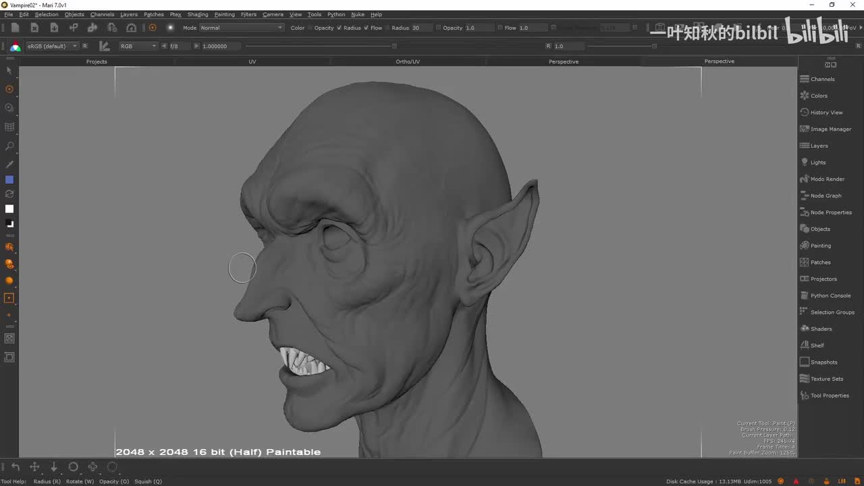Open the paint Mode dropdown
Image resolution: width=864 pixels, height=486 pixels.
pyautogui.click(x=242, y=28)
